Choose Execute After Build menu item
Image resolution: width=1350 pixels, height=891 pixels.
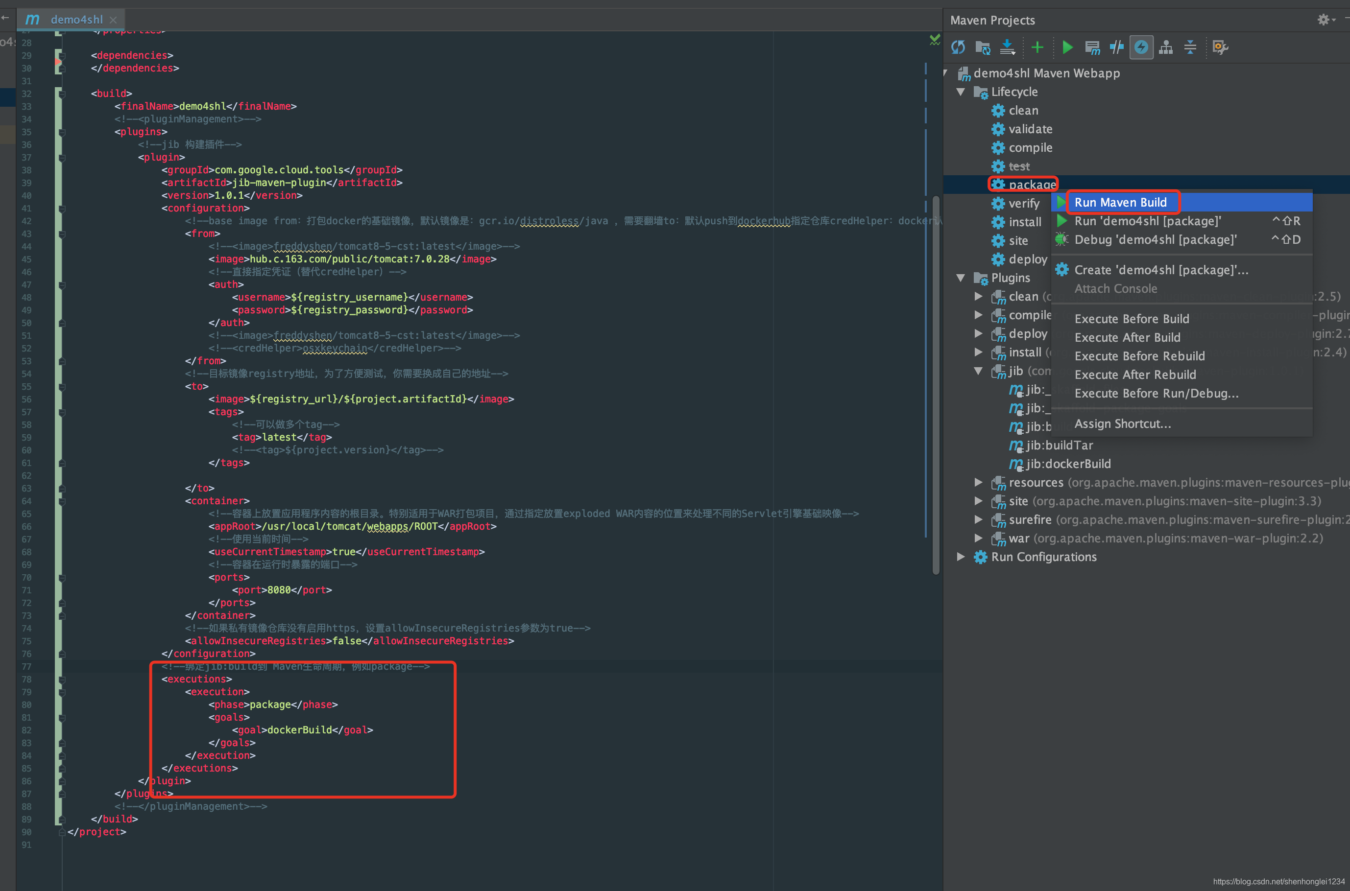(1182, 337)
